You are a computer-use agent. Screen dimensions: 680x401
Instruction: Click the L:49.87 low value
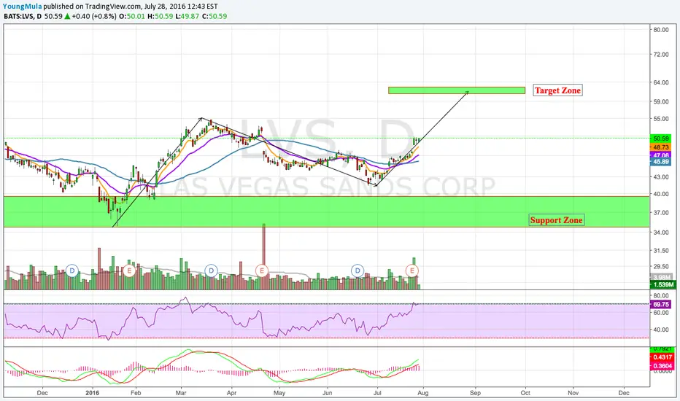pyautogui.click(x=188, y=17)
